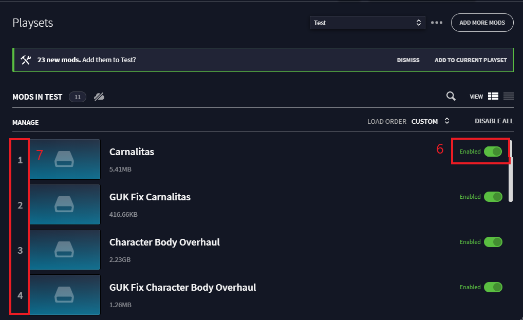Turn off GUK Fix Character Body Overhaul
The width and height of the screenshot is (523, 320).
493,287
